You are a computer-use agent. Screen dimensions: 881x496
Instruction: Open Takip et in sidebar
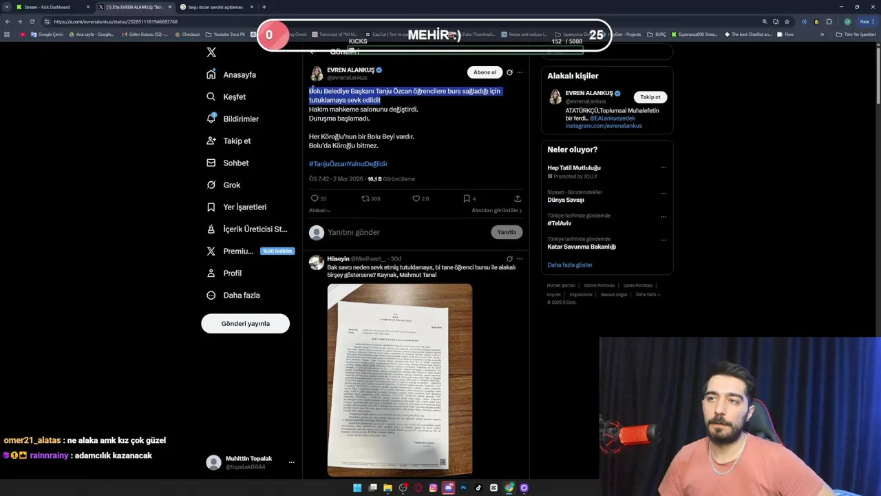click(229, 141)
